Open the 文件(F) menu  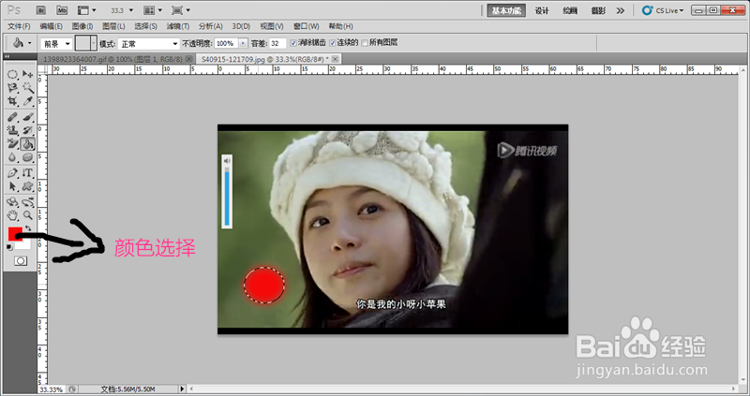point(19,26)
